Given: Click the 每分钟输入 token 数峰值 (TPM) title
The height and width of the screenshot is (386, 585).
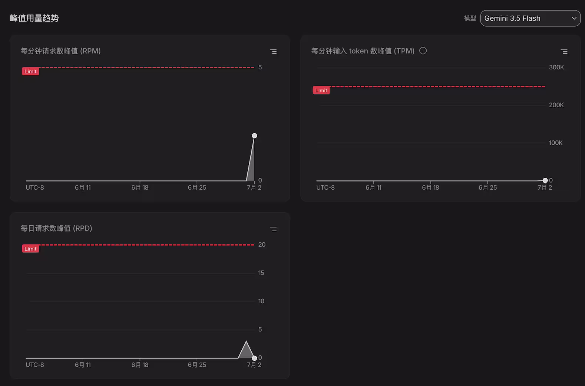Looking at the screenshot, I should pyautogui.click(x=363, y=51).
